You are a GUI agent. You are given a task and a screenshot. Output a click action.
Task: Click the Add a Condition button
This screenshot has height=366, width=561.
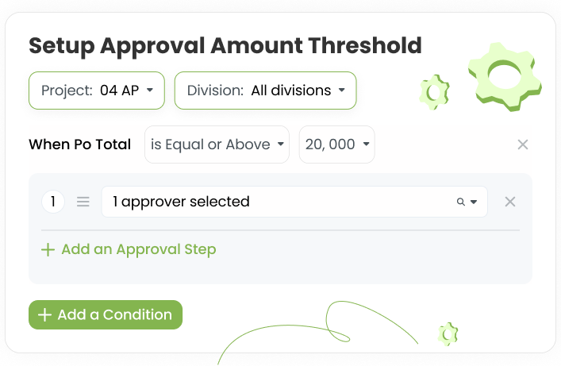(x=106, y=314)
